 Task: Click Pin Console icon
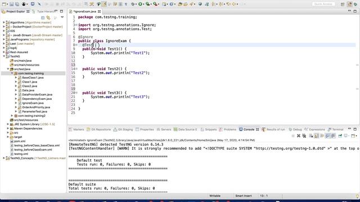pyautogui.click(x=340, y=136)
